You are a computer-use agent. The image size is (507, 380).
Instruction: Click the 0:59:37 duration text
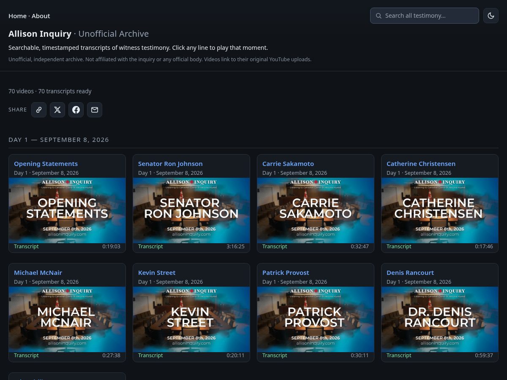[484, 356]
